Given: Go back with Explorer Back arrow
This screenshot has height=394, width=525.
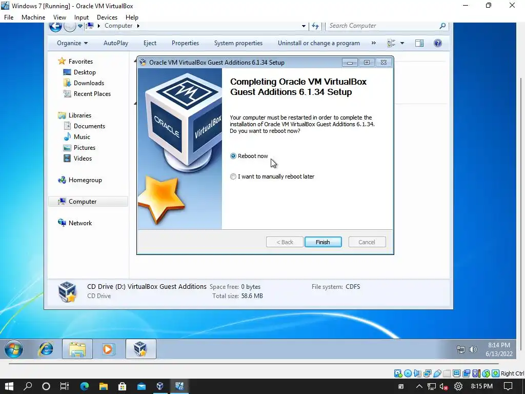Looking at the screenshot, I should (x=55, y=27).
